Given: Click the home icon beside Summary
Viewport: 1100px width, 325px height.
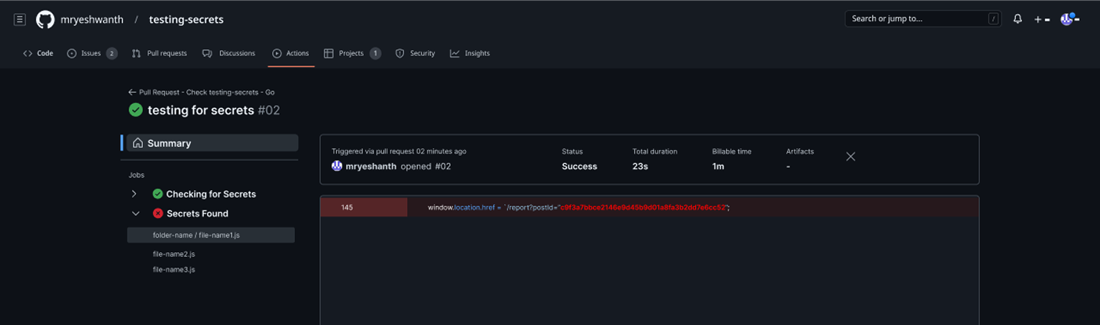Looking at the screenshot, I should click(137, 143).
